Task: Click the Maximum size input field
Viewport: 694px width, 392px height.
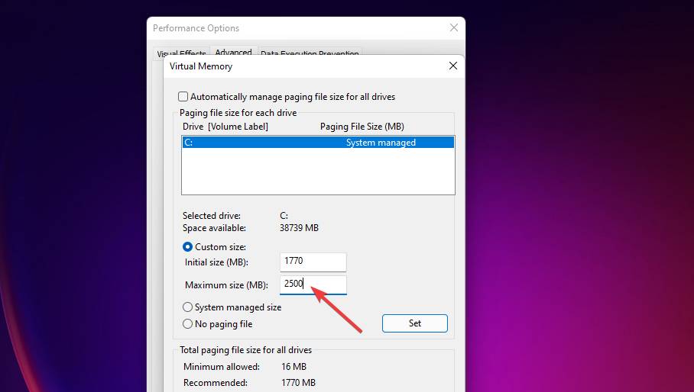Action: coord(313,284)
